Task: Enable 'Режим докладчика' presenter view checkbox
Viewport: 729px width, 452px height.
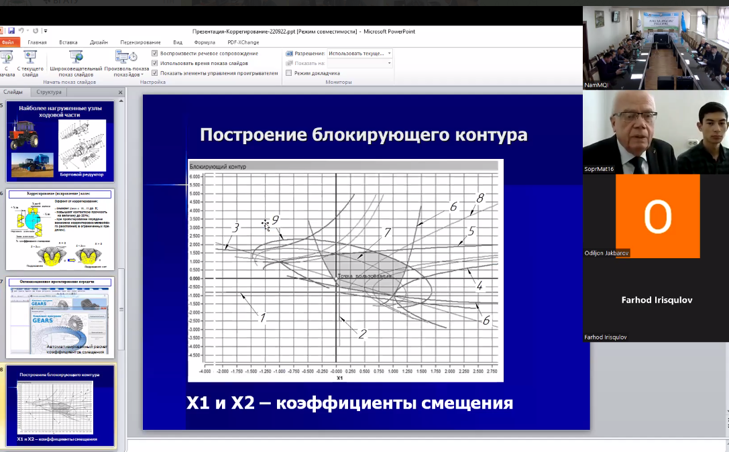Action: pyautogui.click(x=289, y=73)
